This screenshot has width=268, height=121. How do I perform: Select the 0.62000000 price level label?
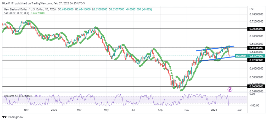(256, 60)
